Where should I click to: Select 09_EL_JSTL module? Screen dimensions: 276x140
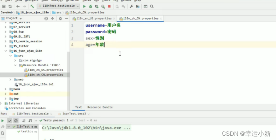coord(20,37)
